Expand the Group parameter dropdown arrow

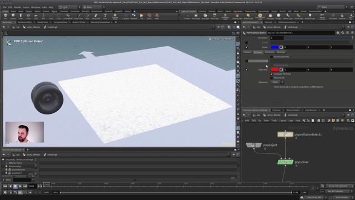coord(351,42)
